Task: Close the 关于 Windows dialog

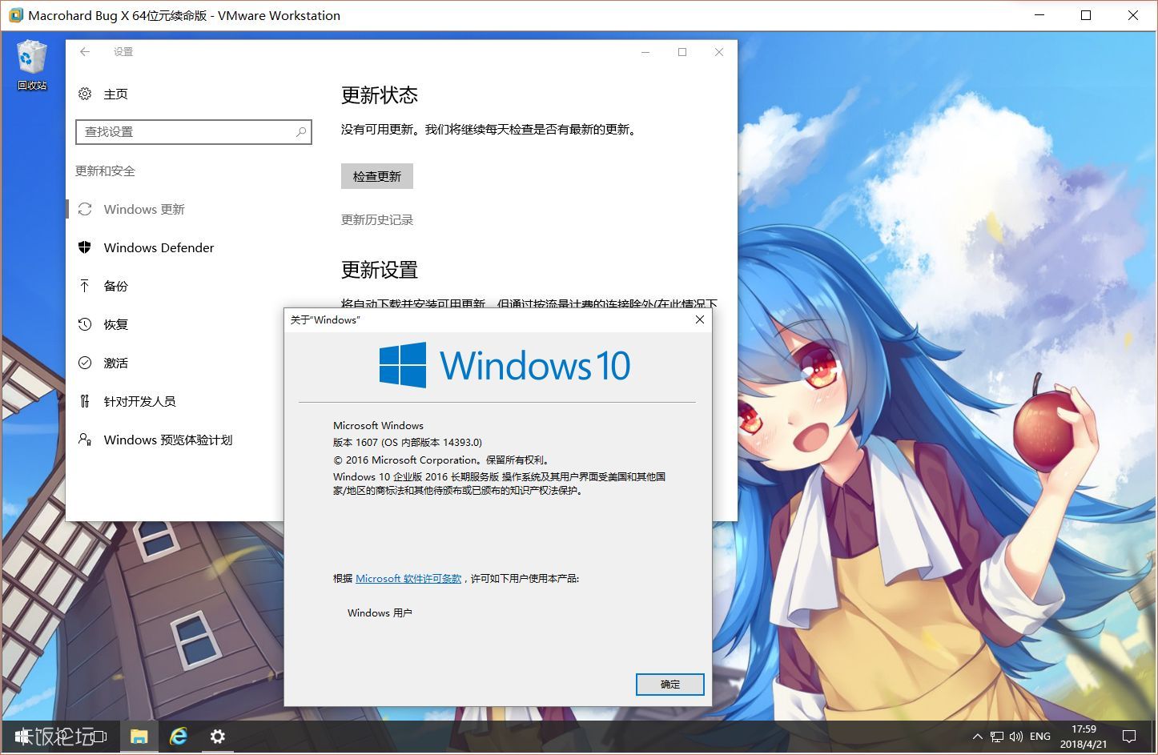Action: click(699, 319)
